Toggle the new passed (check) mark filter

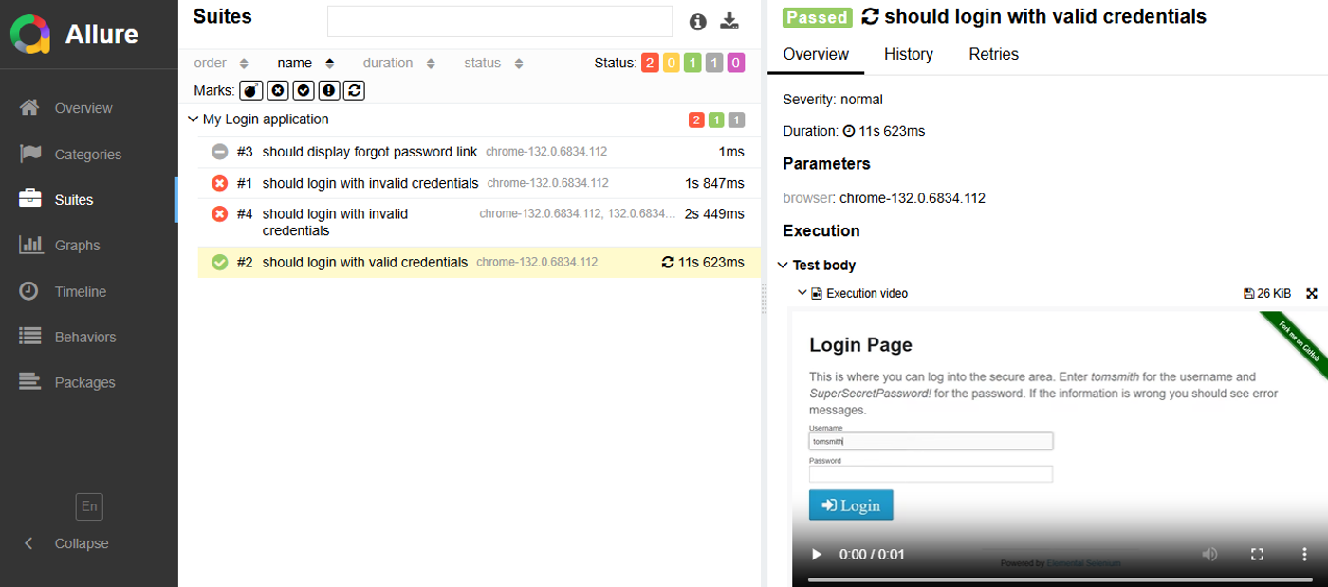coord(303,90)
